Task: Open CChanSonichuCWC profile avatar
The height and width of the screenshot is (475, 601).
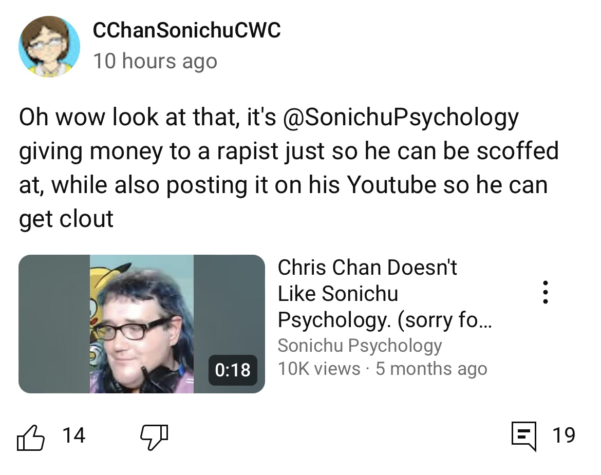Action: (49, 46)
